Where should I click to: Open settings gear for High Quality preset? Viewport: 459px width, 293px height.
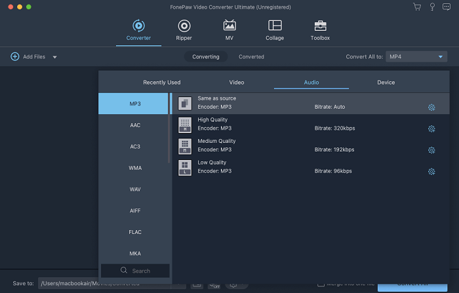tap(431, 129)
